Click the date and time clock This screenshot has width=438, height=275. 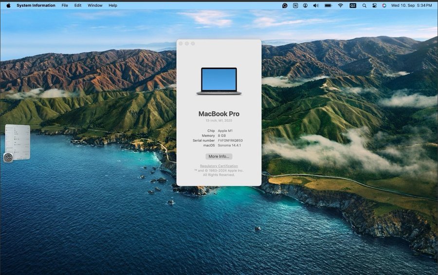(411, 5)
